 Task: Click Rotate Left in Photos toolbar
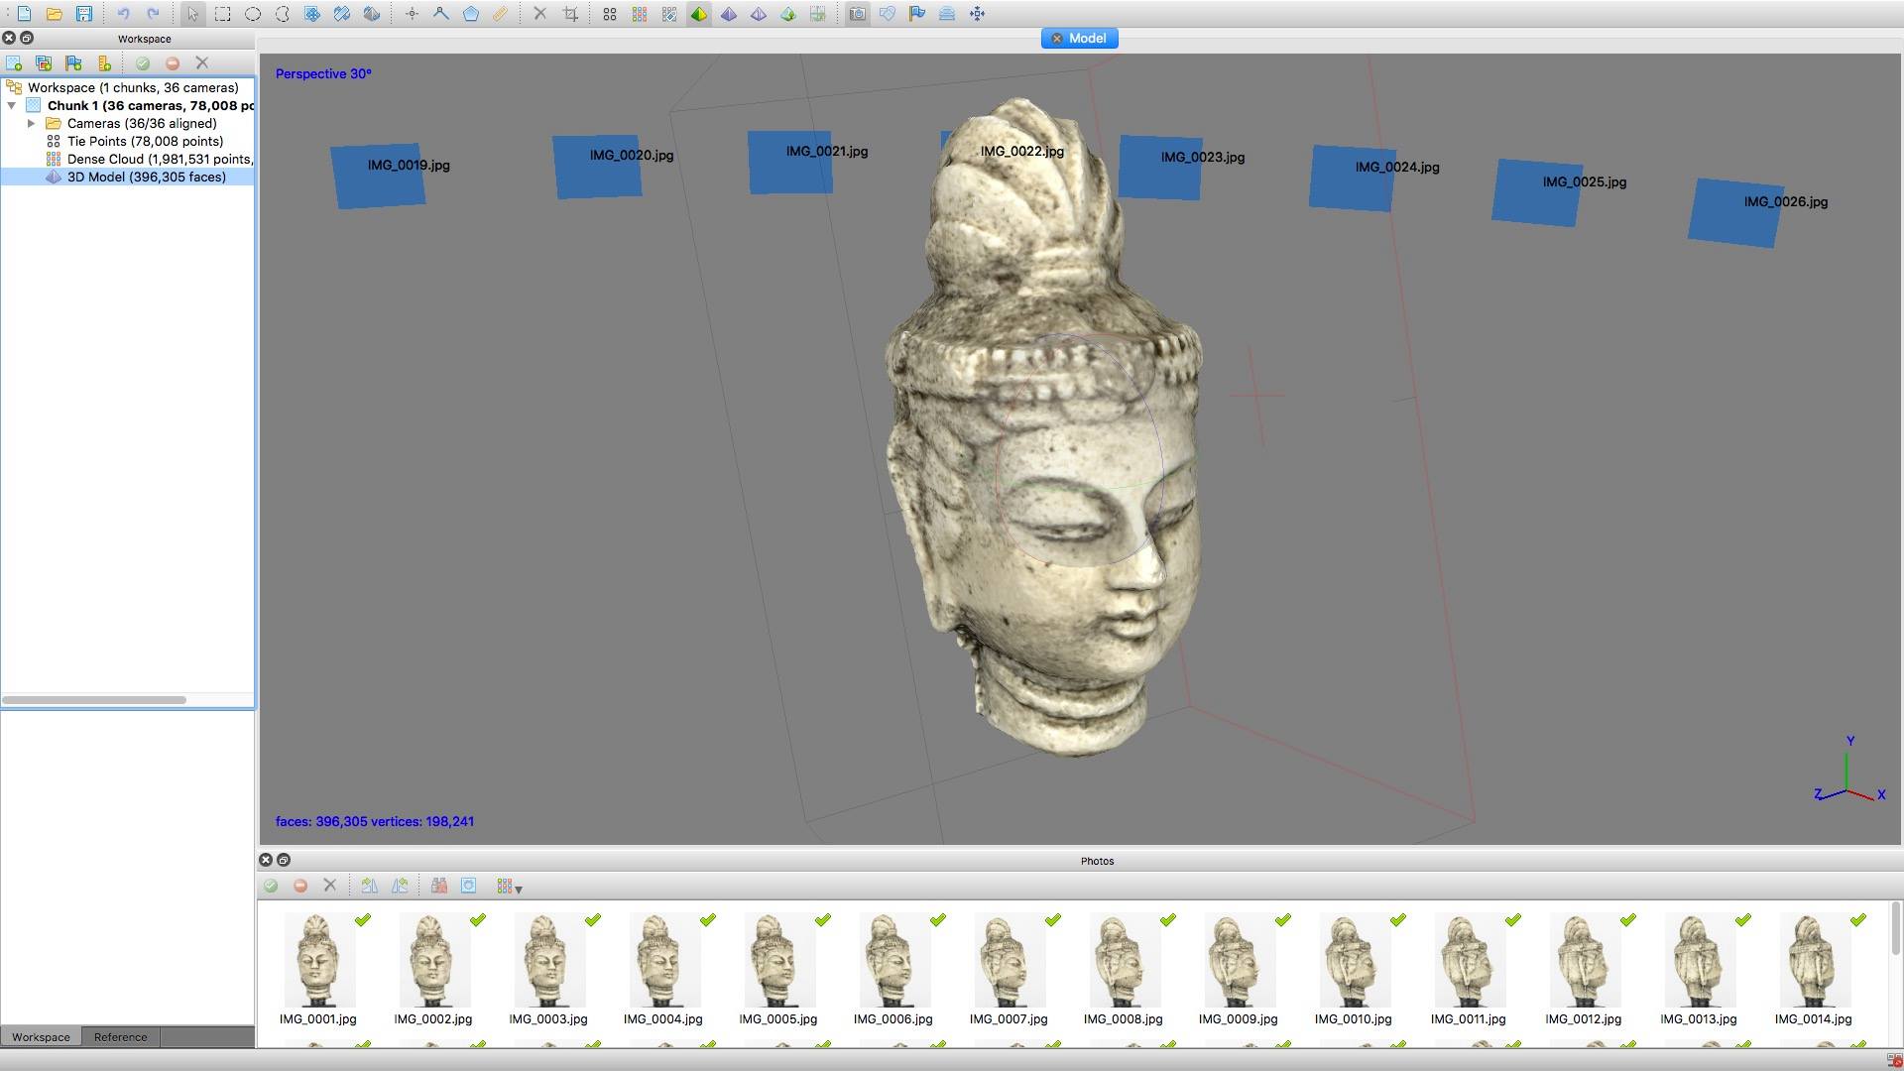point(400,886)
